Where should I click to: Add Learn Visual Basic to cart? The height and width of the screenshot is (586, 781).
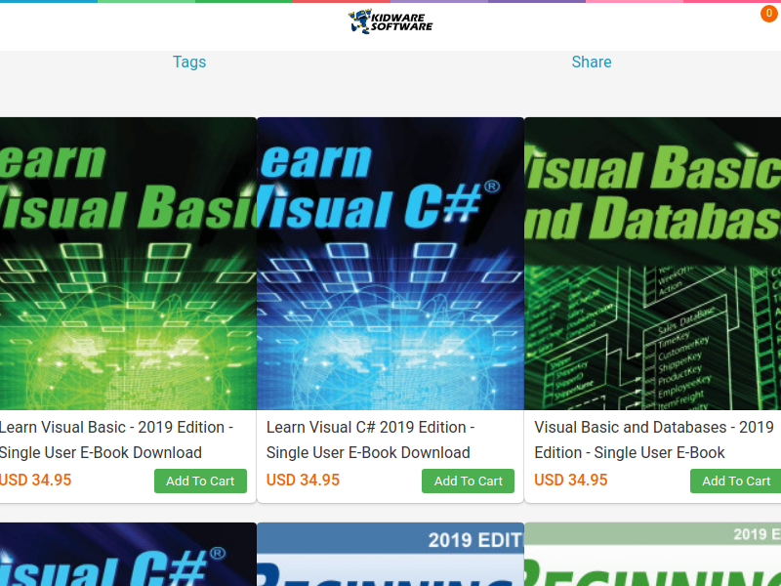point(200,481)
